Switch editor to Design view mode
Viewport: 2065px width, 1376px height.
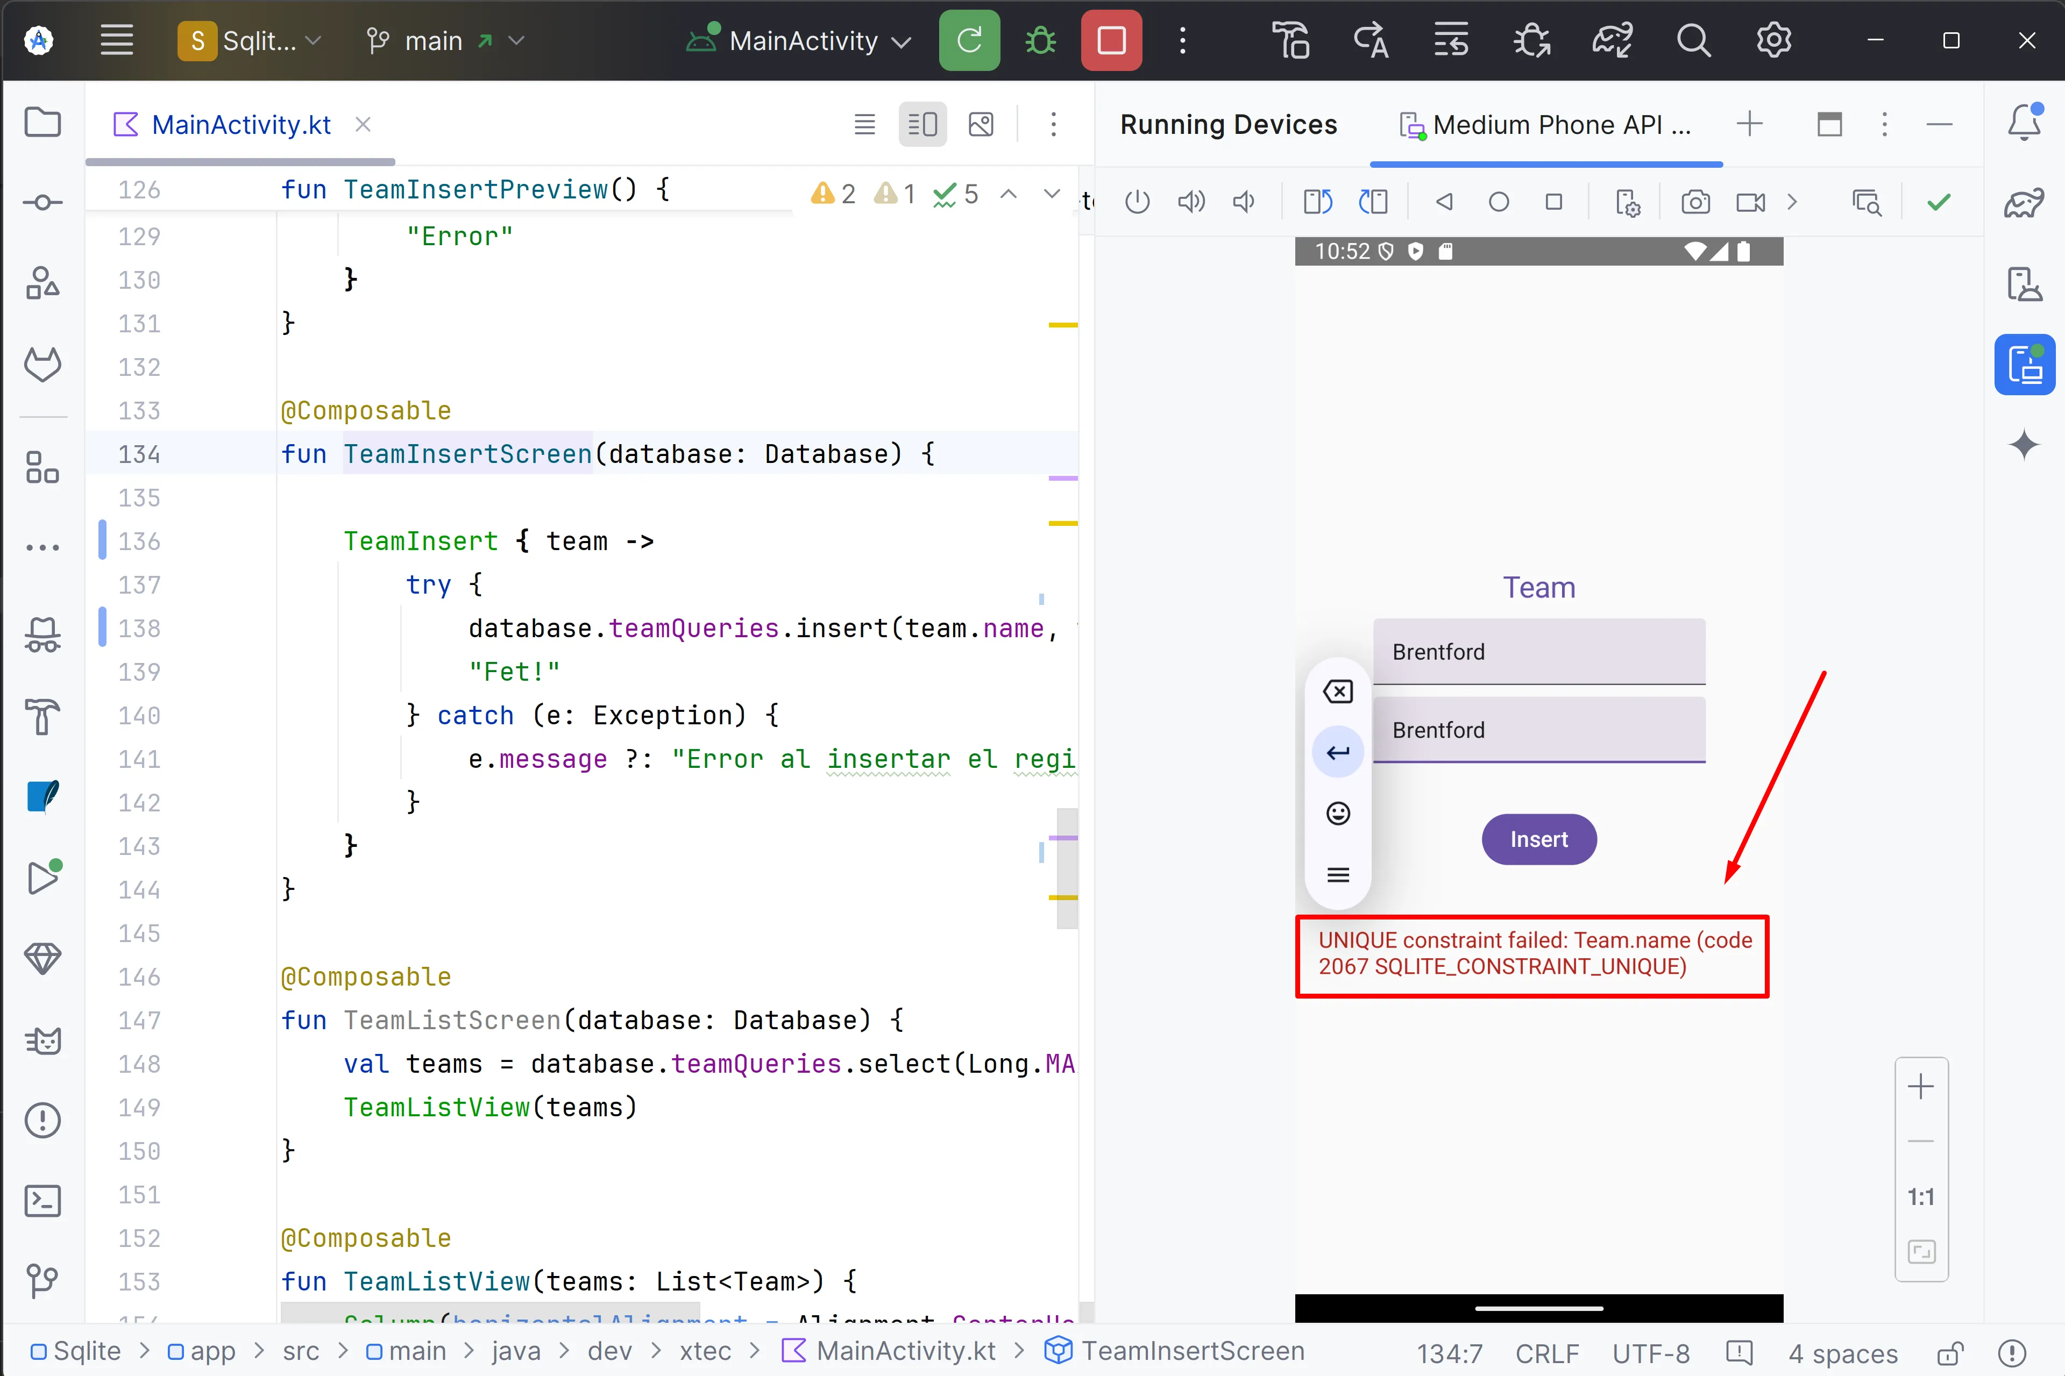(x=980, y=125)
